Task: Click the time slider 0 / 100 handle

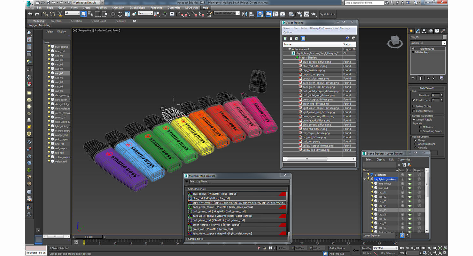Action: point(89,237)
